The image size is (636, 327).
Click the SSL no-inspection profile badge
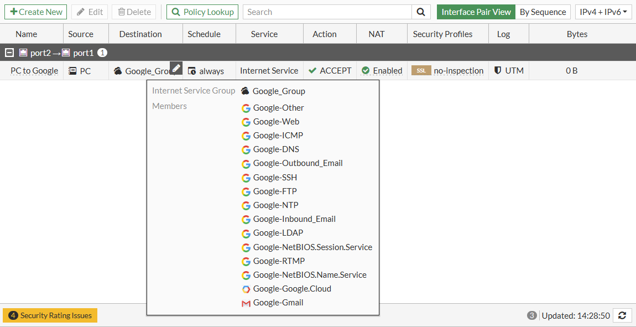tap(421, 70)
